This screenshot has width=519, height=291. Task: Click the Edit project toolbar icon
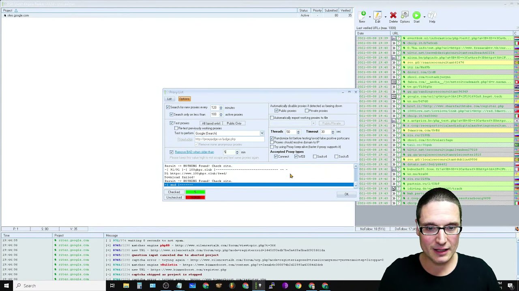tap(377, 15)
